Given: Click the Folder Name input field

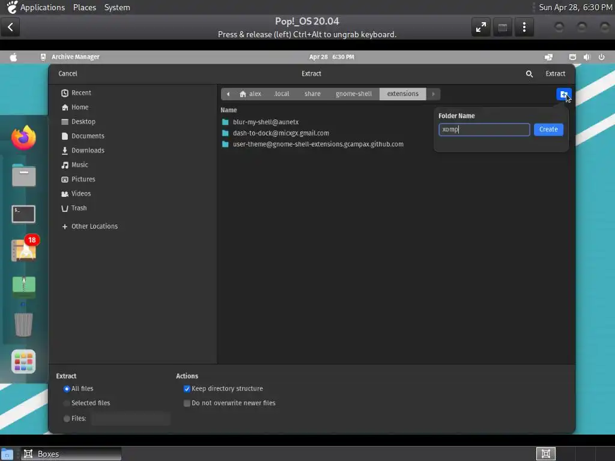Looking at the screenshot, I should coord(484,130).
